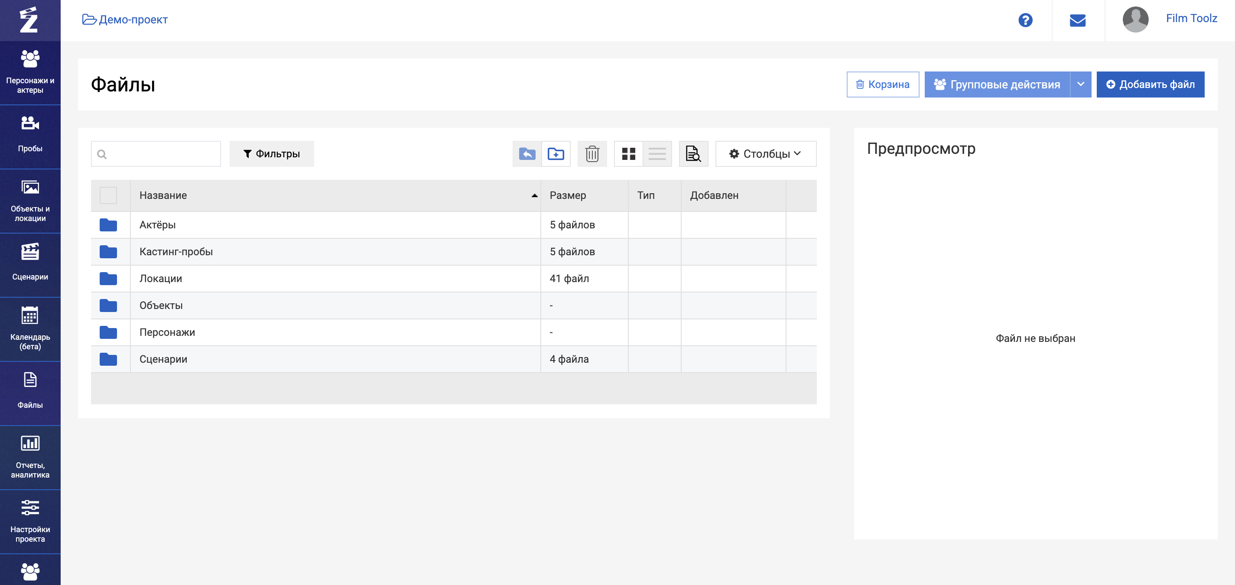1235x585 pixels.
Task: Open Сценарии sidebar section
Action: point(30,265)
